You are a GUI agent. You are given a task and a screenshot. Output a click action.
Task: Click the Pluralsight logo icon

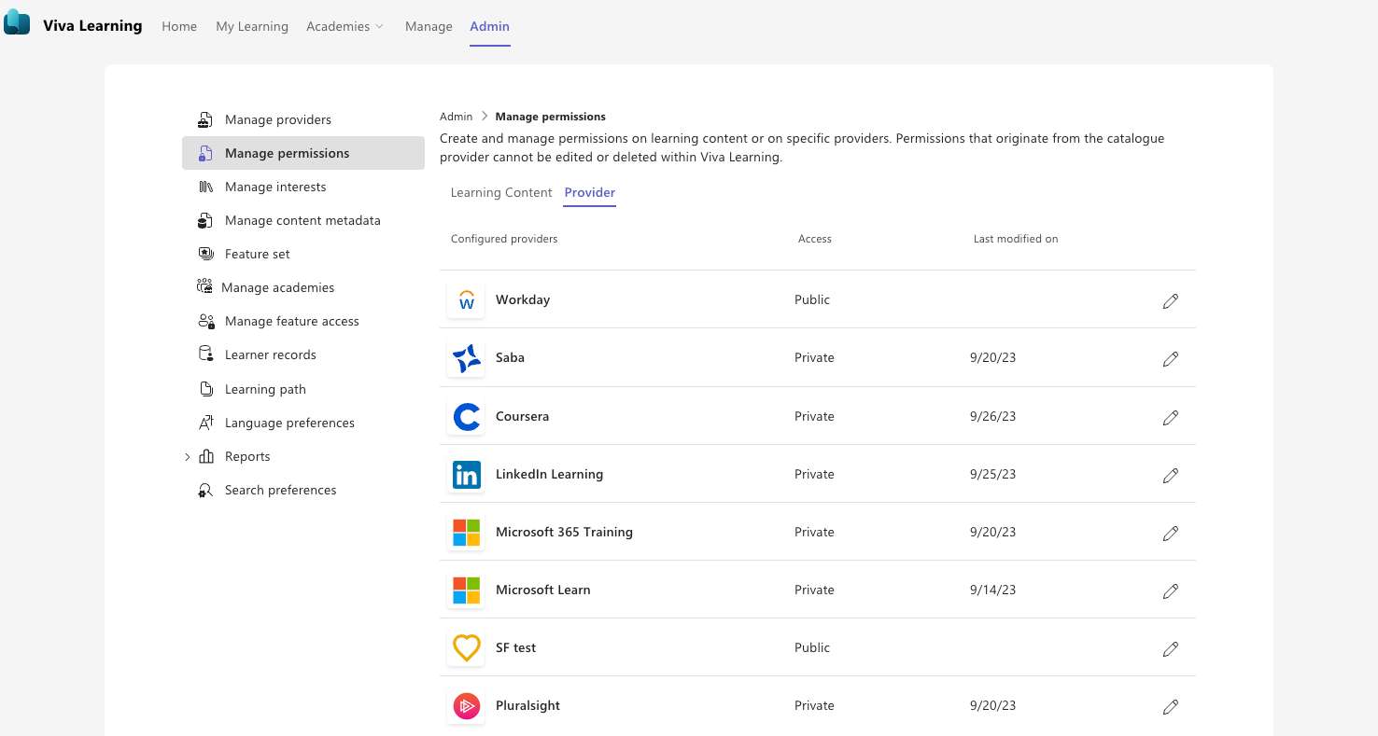point(466,706)
